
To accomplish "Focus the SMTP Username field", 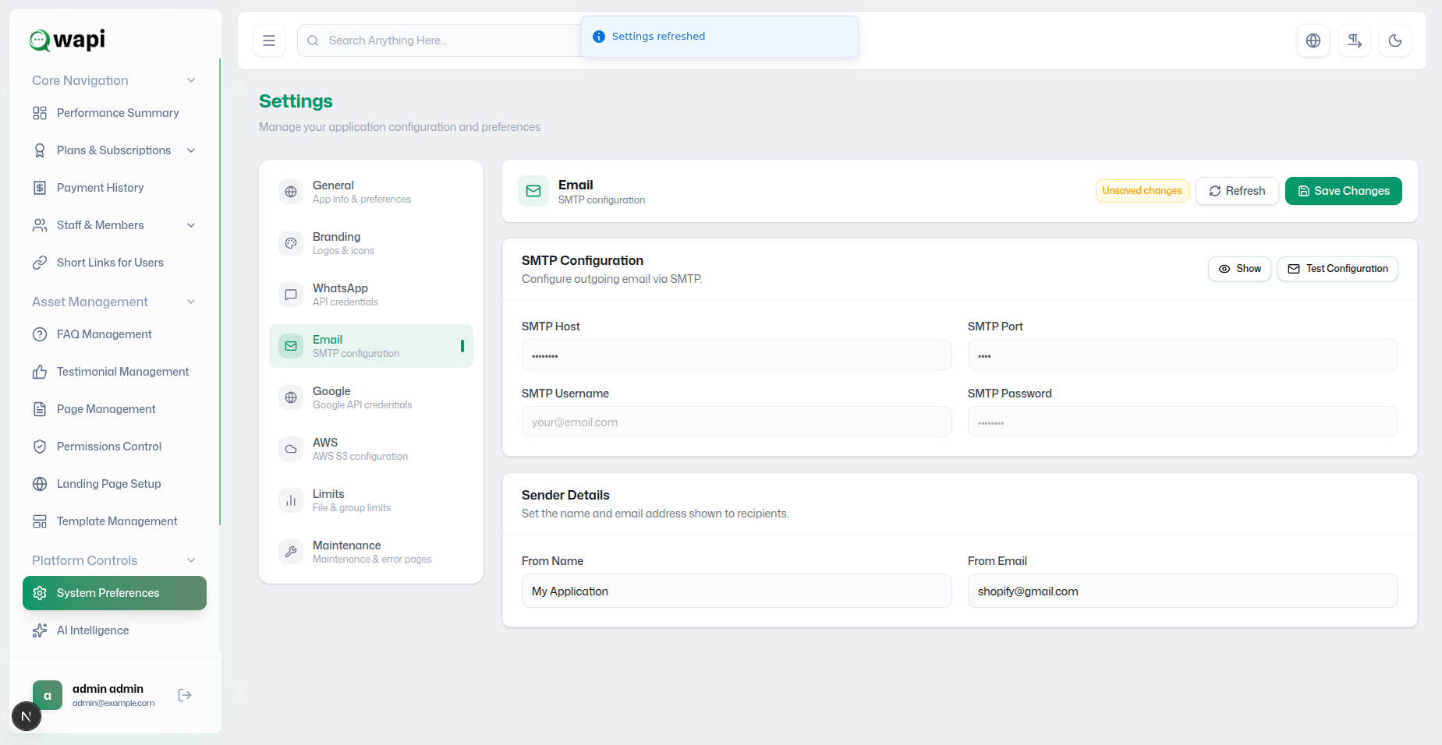I will coord(737,422).
